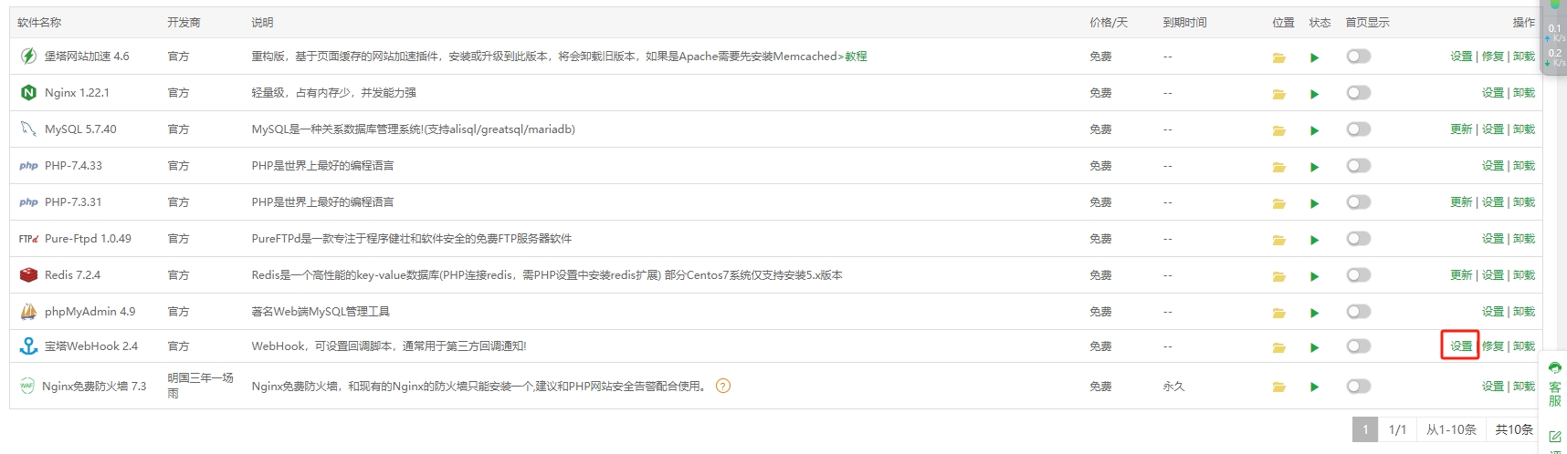Click 卸载 for MySQL 5.7.40
Viewport: 1567px width, 454px height.
pyautogui.click(x=1524, y=129)
